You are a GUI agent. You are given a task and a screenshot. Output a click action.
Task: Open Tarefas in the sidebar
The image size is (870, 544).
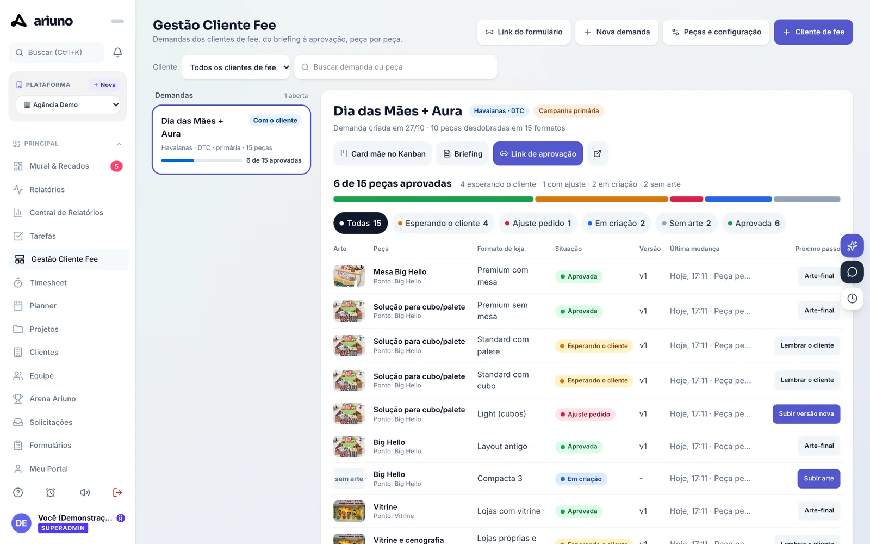pyautogui.click(x=69, y=236)
